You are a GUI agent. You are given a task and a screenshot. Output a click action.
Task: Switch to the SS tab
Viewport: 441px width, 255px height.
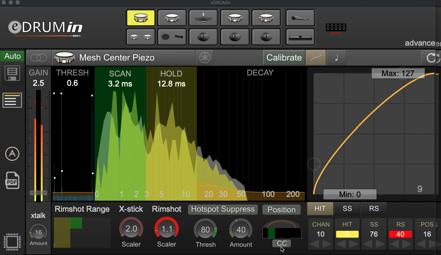(x=347, y=209)
